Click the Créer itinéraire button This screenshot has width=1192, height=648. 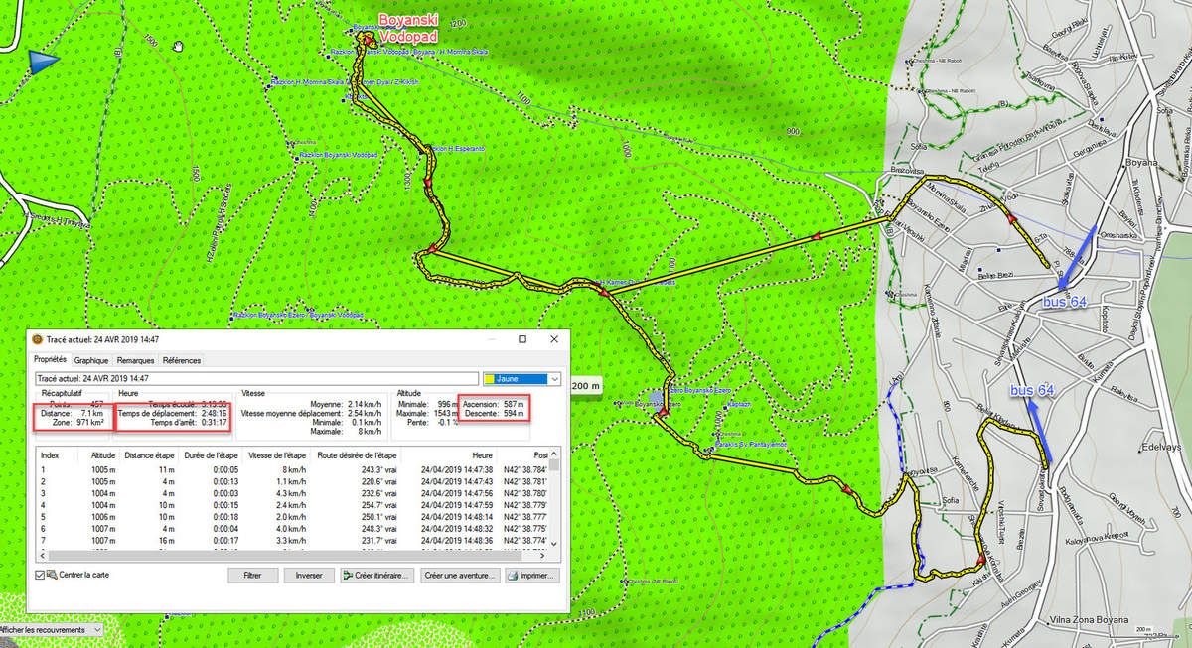pyautogui.click(x=375, y=575)
